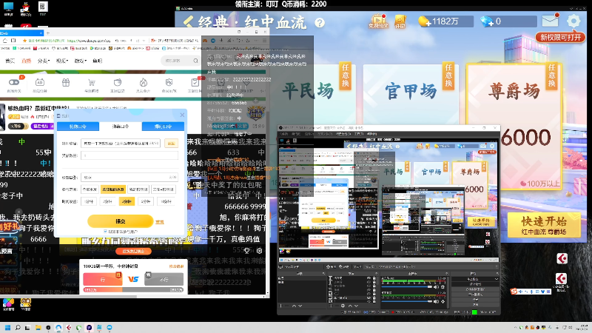Open Windows Start menu
This screenshot has height=333, width=592.
pyautogui.click(x=7, y=328)
